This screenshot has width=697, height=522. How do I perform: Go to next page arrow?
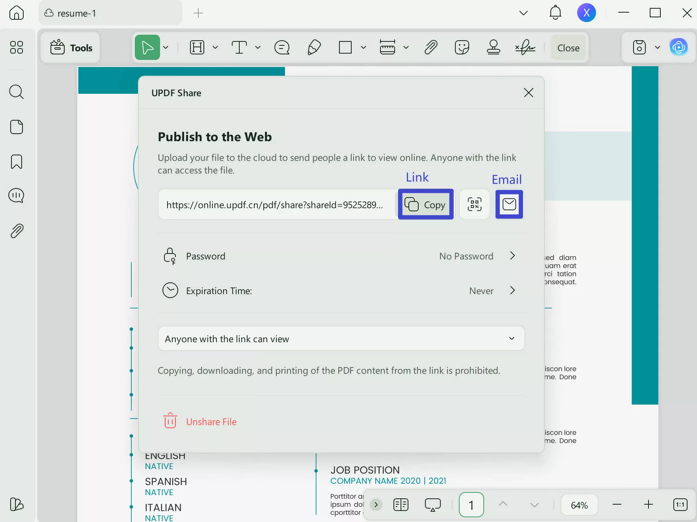(535, 505)
